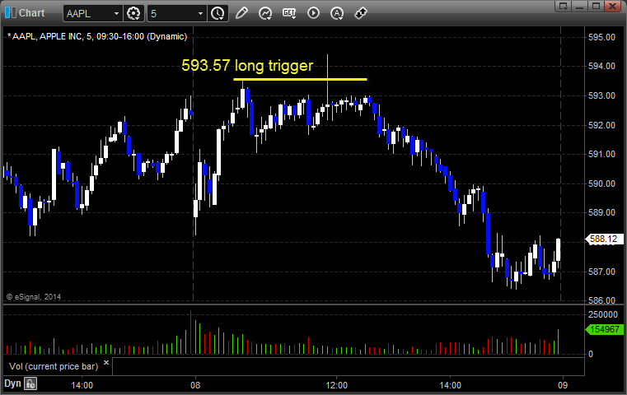Select the Vol (current price bar) label
Image resolution: width=627 pixels, height=395 pixels.
click(54, 366)
